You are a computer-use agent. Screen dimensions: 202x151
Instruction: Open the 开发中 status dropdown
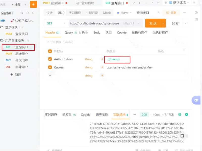point(124,13)
